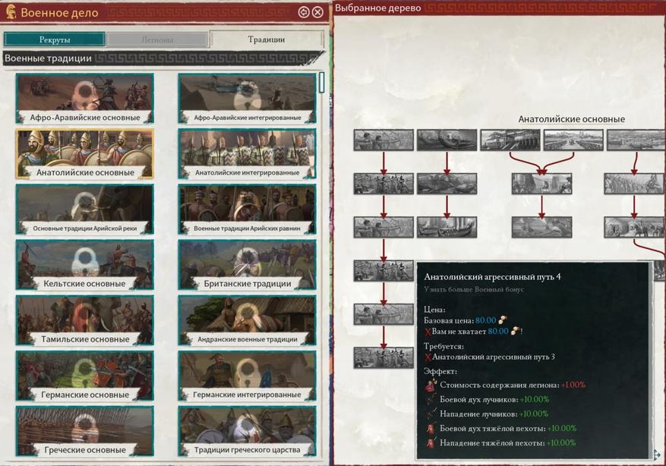Select the node where two arrows merge
This screenshot has width=666, height=466.
click(x=541, y=184)
